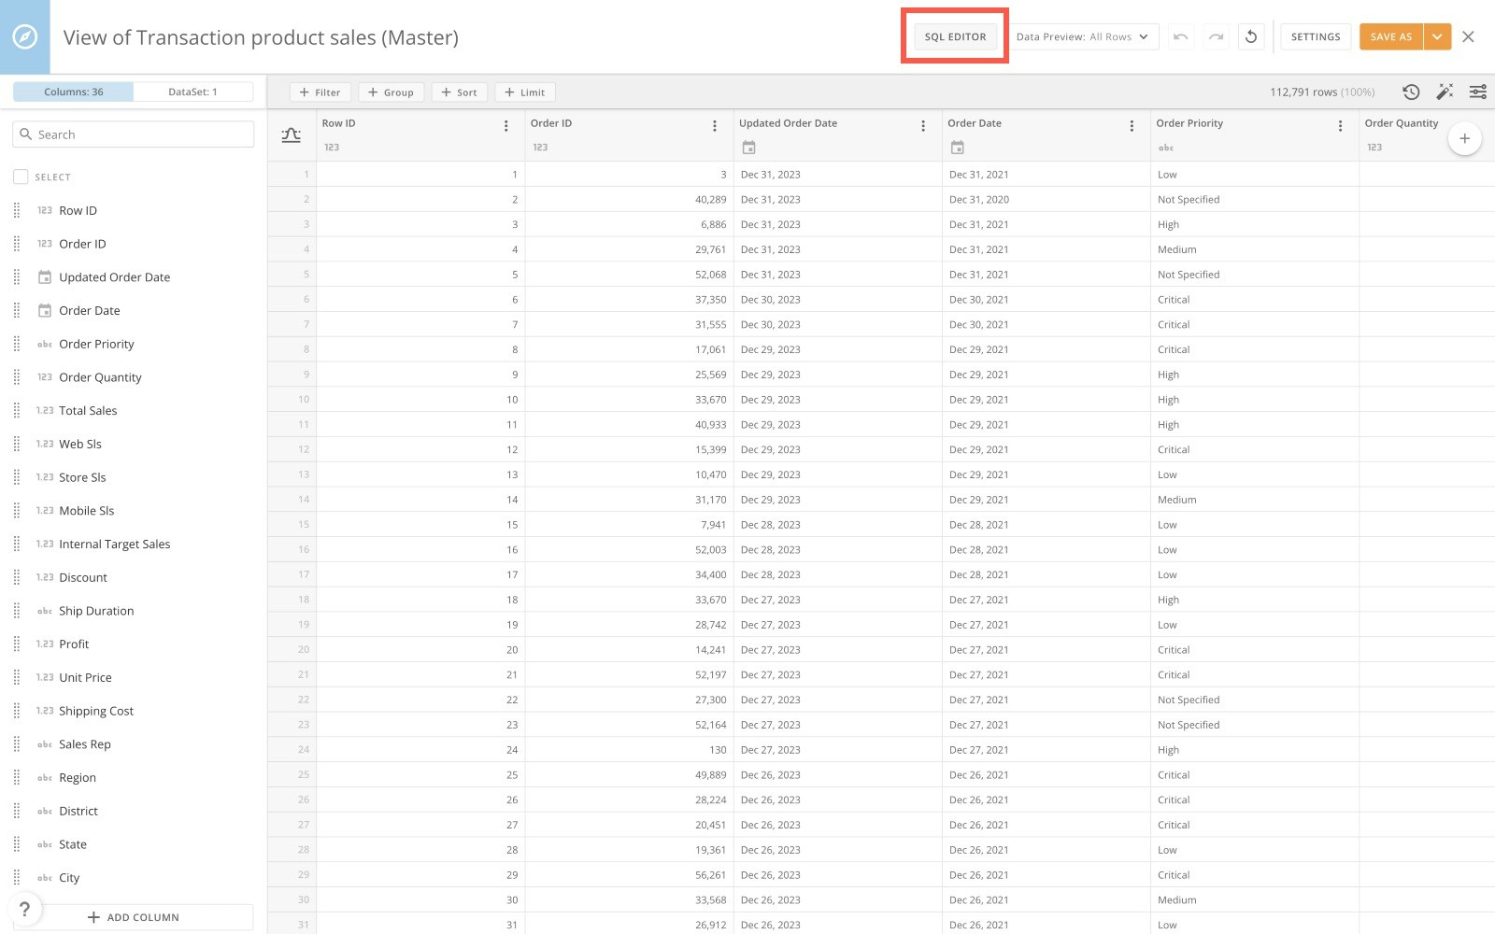Click the sort icon above the row numbers
Viewport: 1495px width, 934px height.
coord(292,134)
